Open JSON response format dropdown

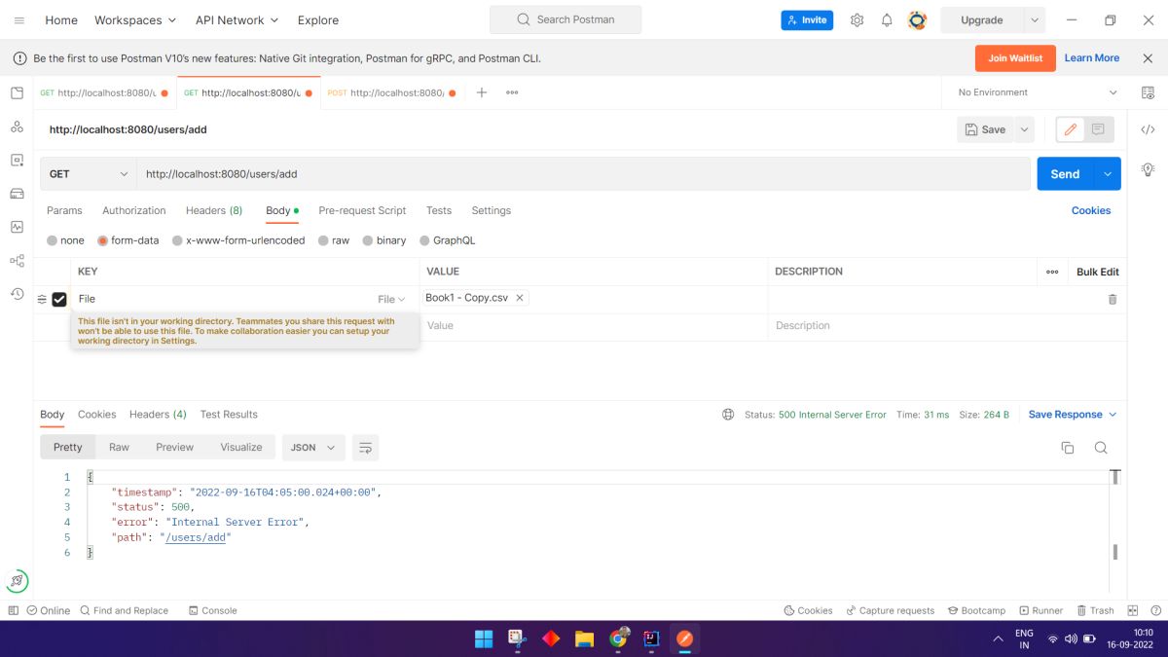coord(313,448)
